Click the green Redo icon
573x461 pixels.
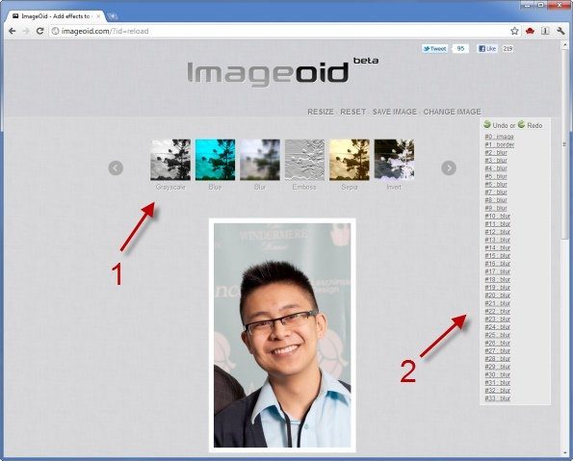tap(521, 124)
